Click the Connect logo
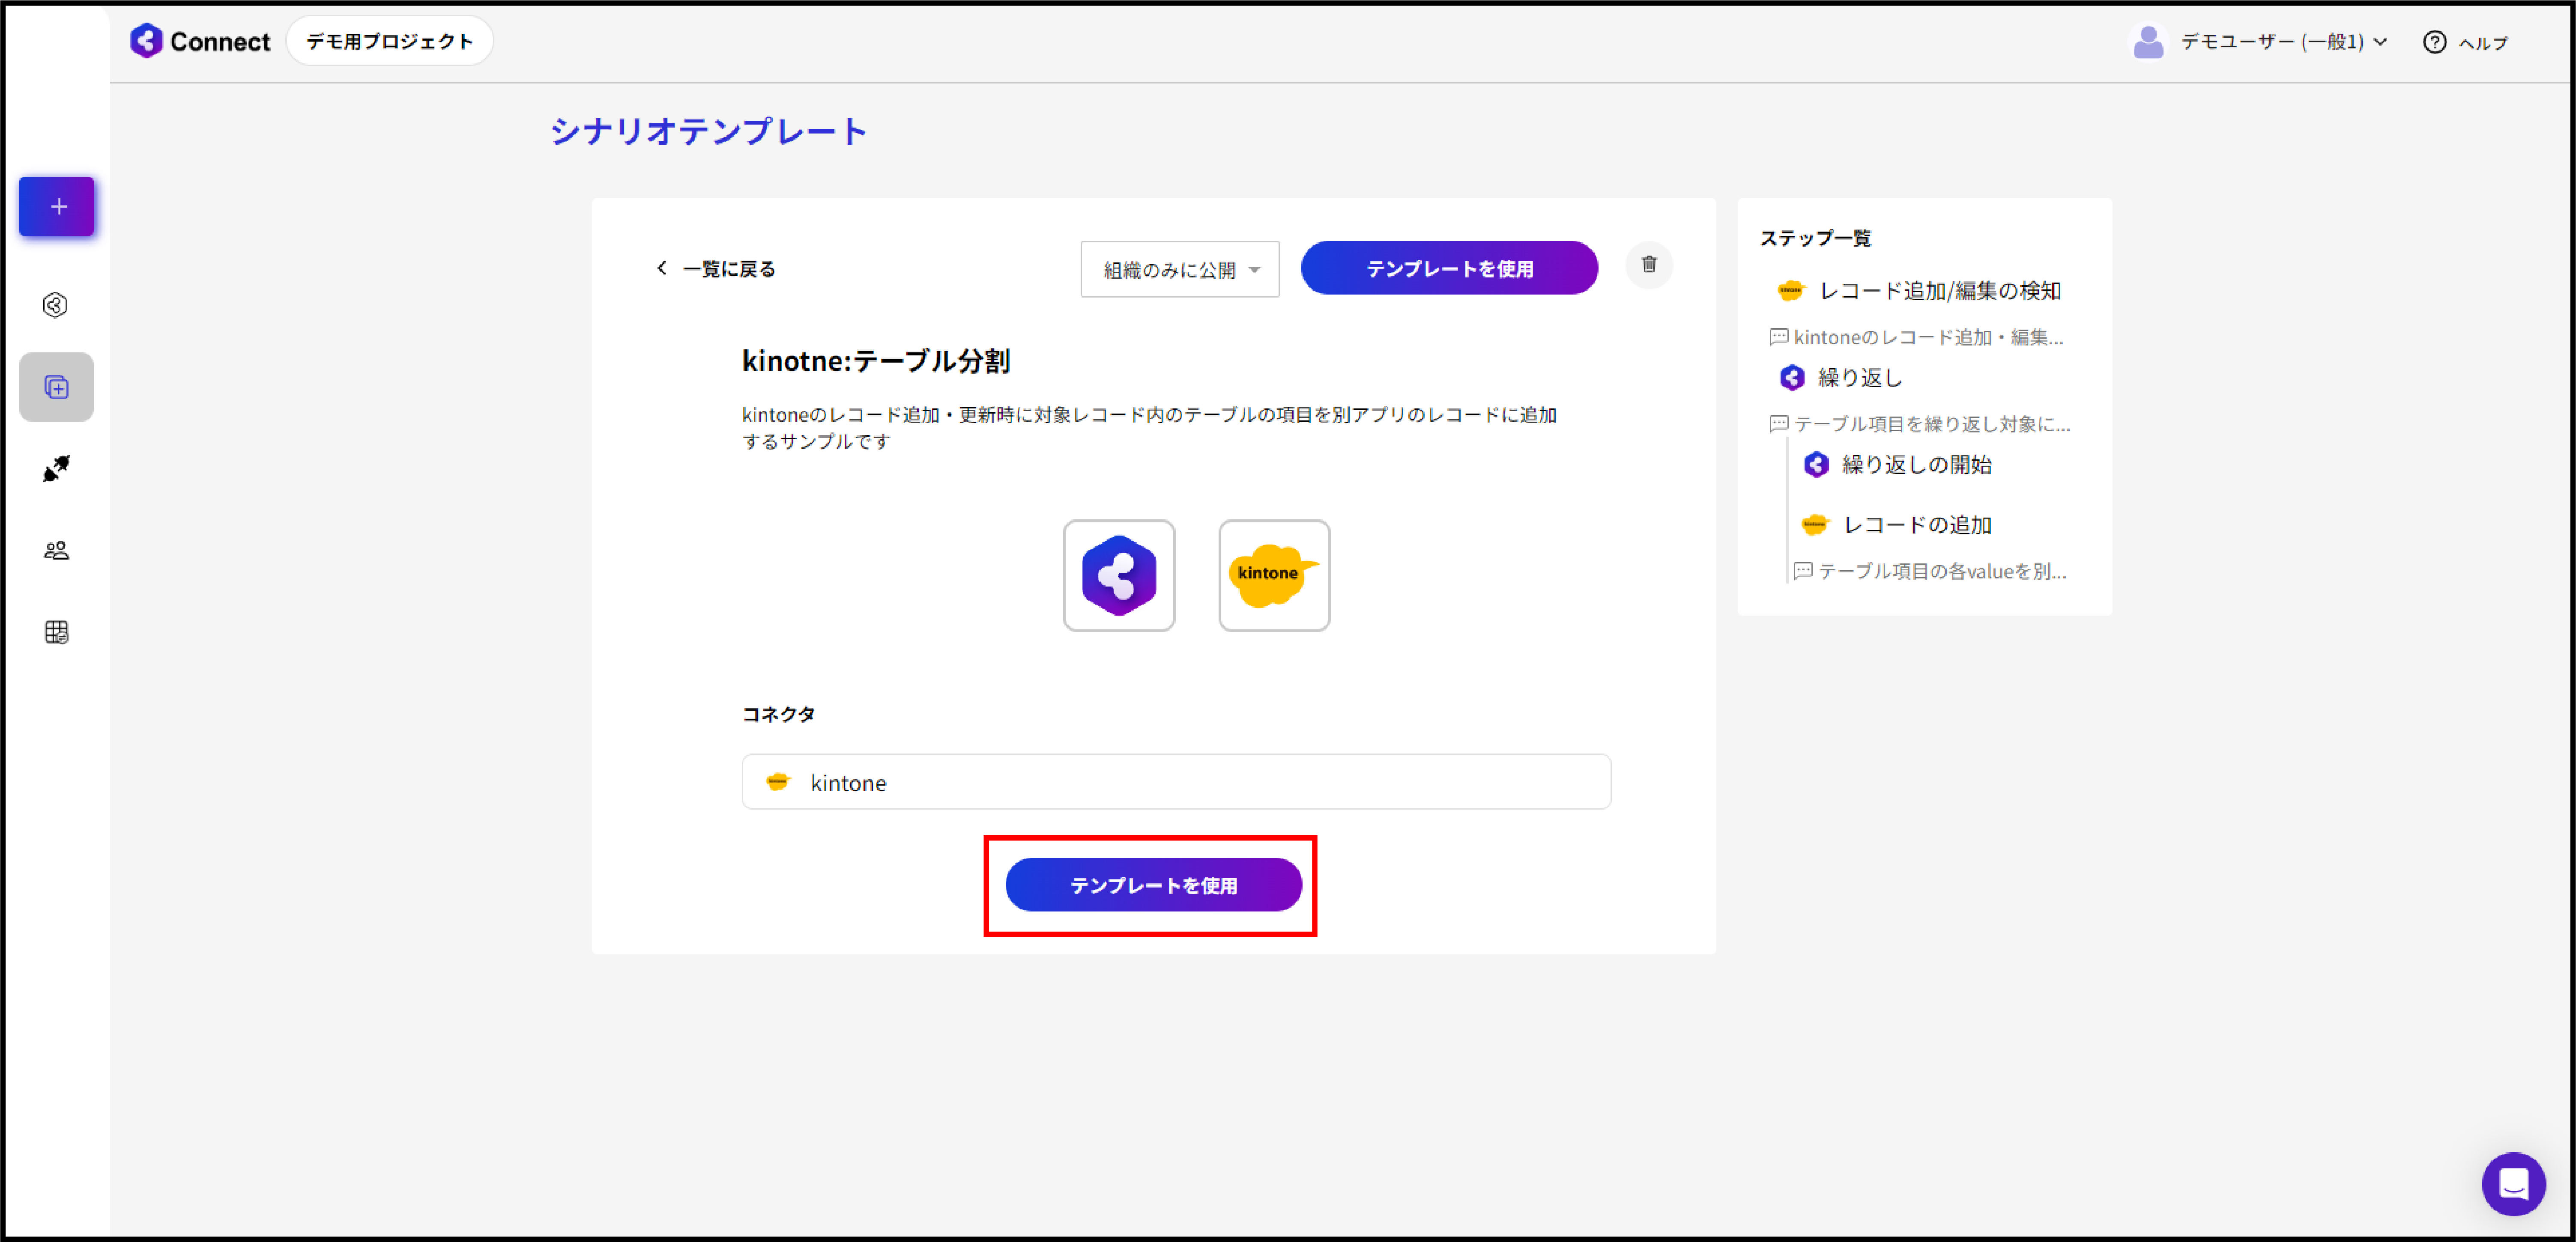This screenshot has width=2576, height=1242. pyautogui.click(x=200, y=41)
